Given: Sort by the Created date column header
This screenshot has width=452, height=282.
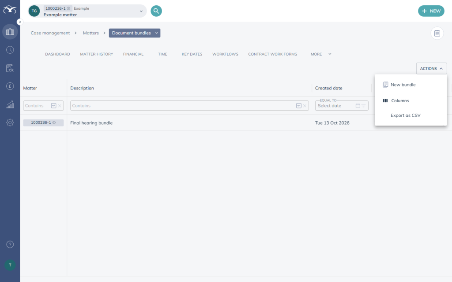Looking at the screenshot, I should (x=328, y=88).
